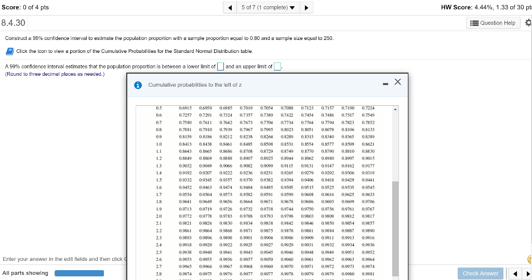The image size is (532, 280).
Task: Click 'Round to three decimal places as needed' note
Action: (x=55, y=74)
